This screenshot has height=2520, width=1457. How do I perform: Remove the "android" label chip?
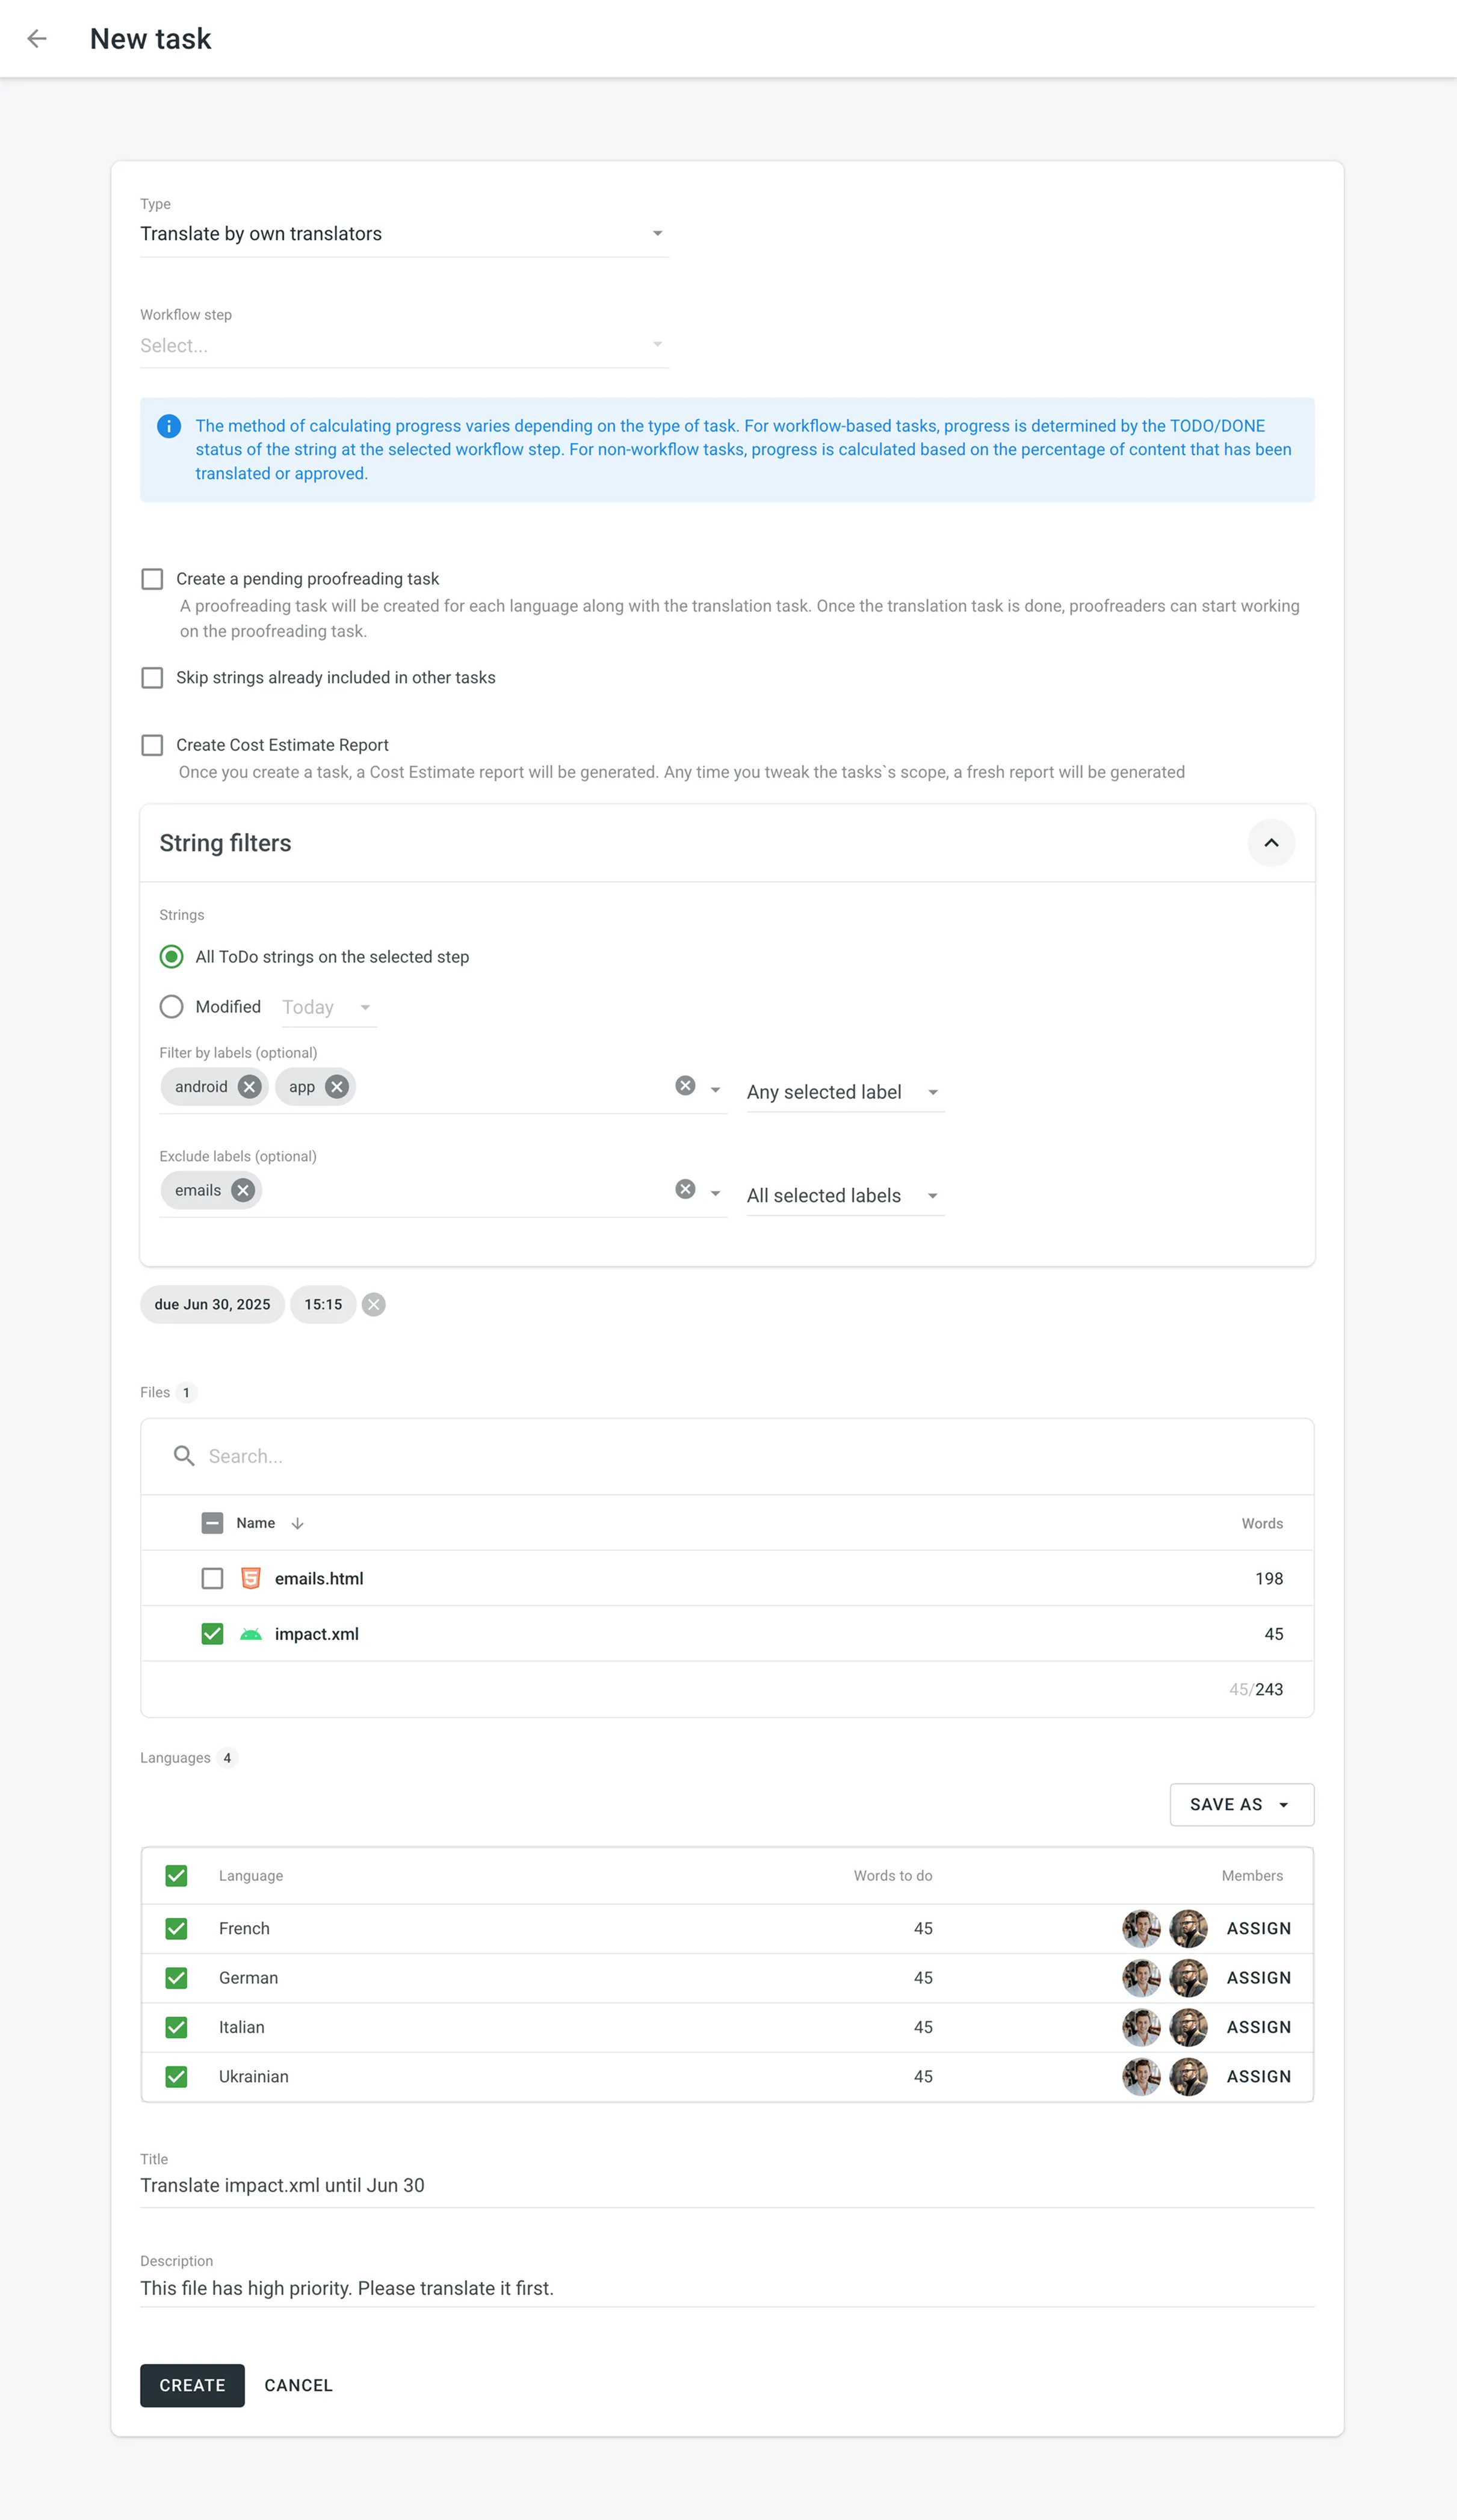coord(248,1086)
